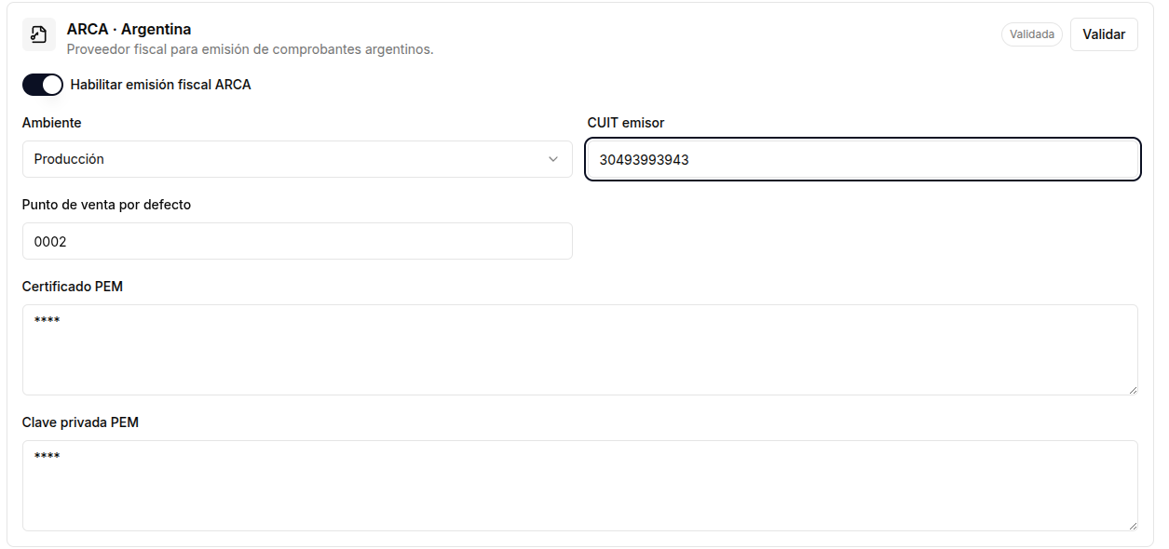Focus the CUIT emisor input field
Image resolution: width=1169 pixels, height=549 pixels.
863,159
